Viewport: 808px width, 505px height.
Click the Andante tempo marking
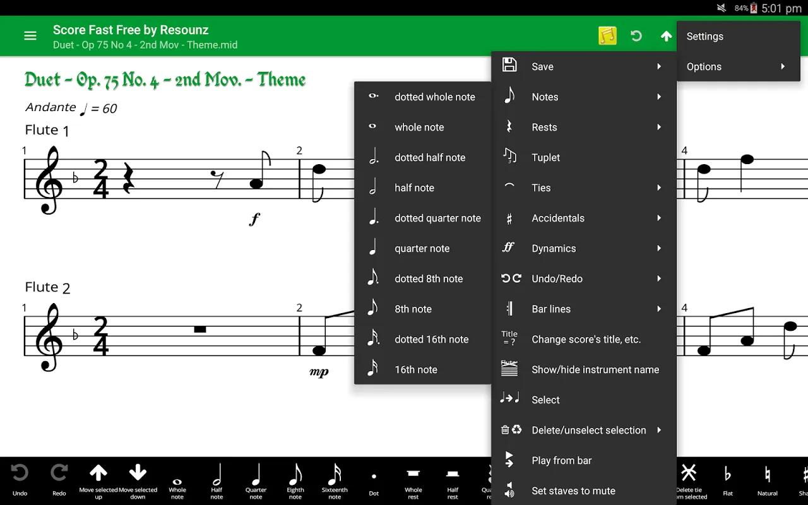tap(71, 108)
